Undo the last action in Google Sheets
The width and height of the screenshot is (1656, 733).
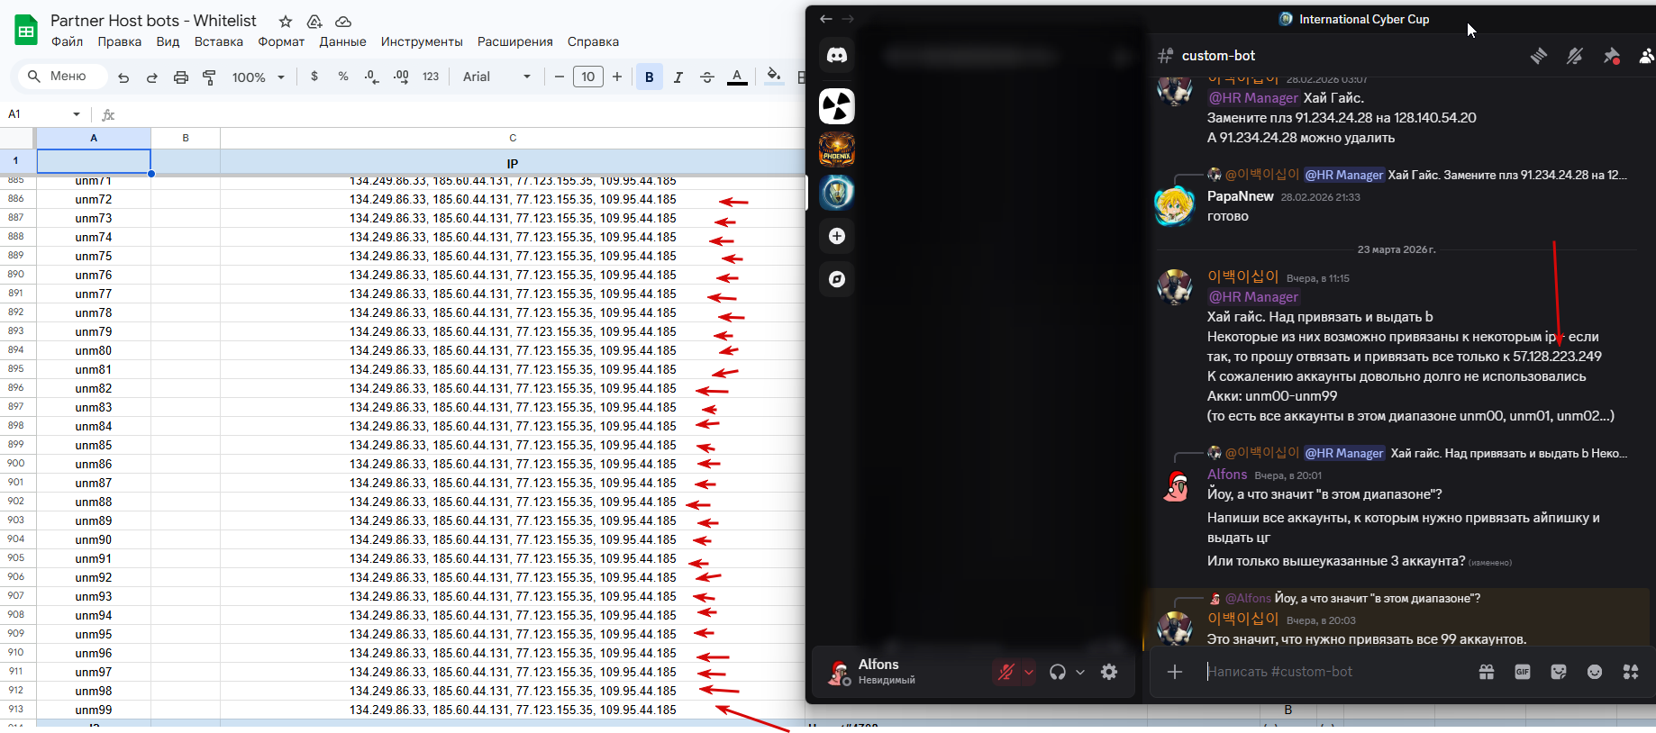pyautogui.click(x=123, y=77)
